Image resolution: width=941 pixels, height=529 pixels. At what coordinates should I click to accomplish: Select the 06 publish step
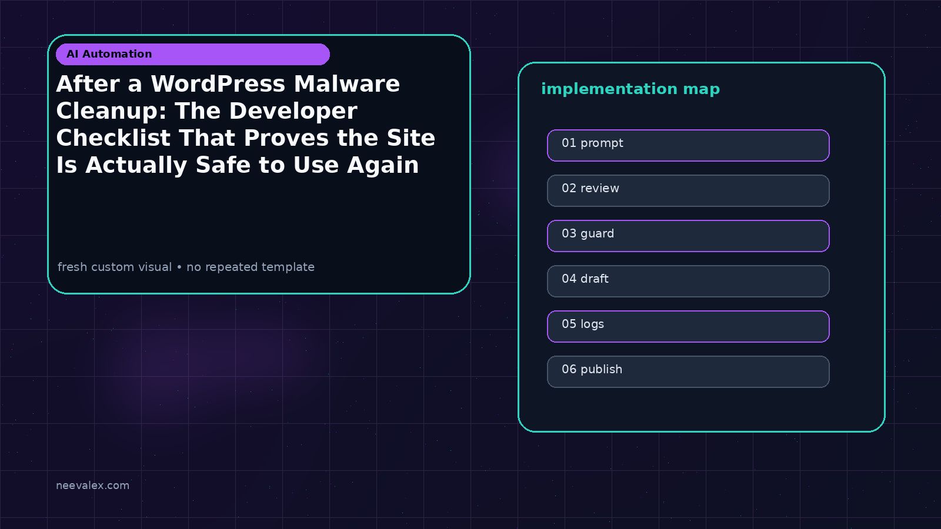[x=688, y=371]
